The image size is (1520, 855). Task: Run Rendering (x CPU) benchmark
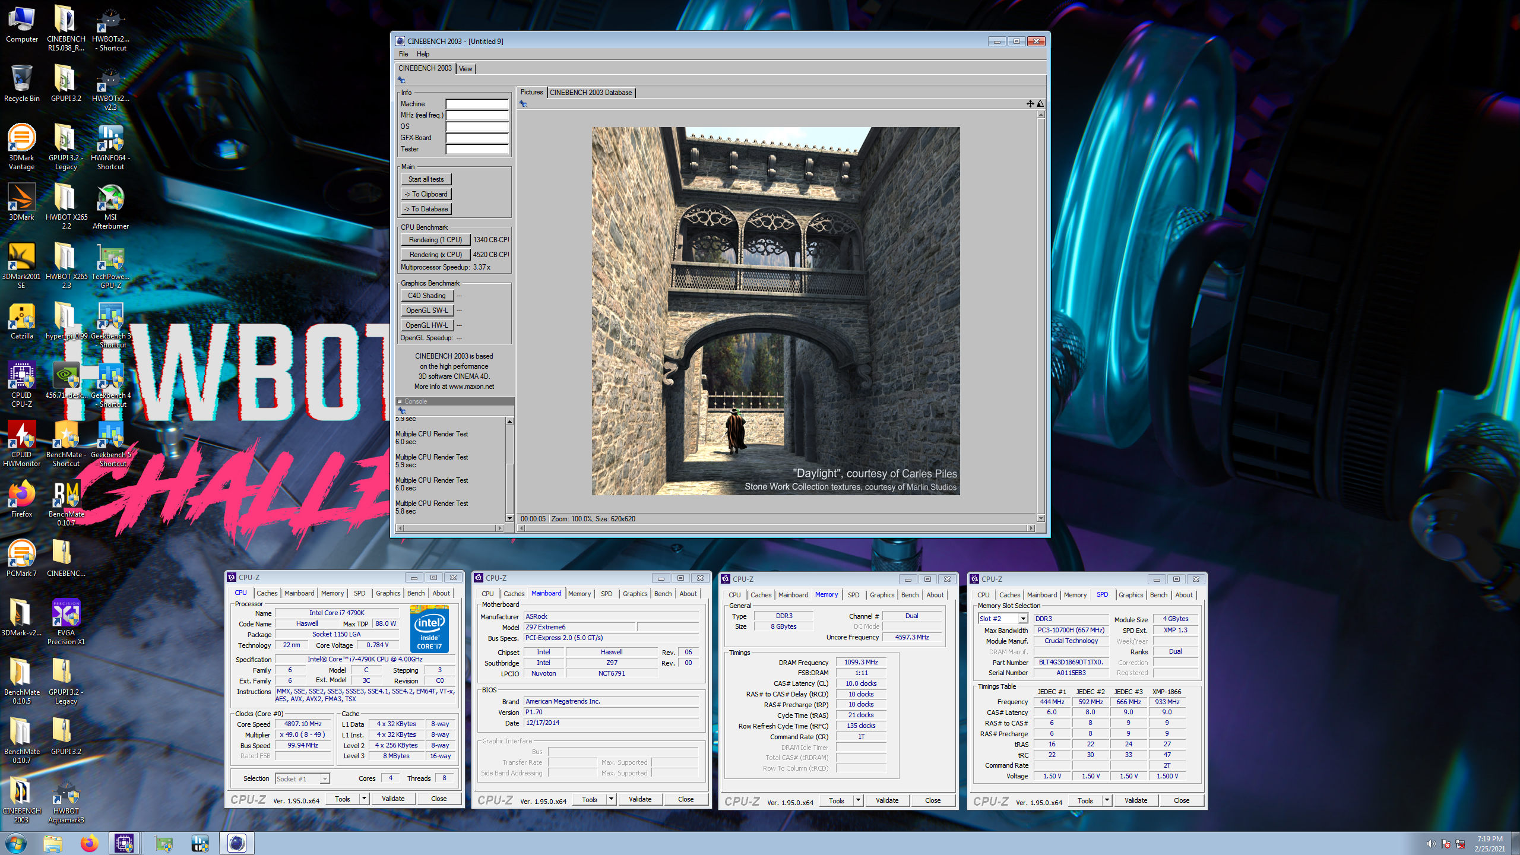tap(435, 255)
